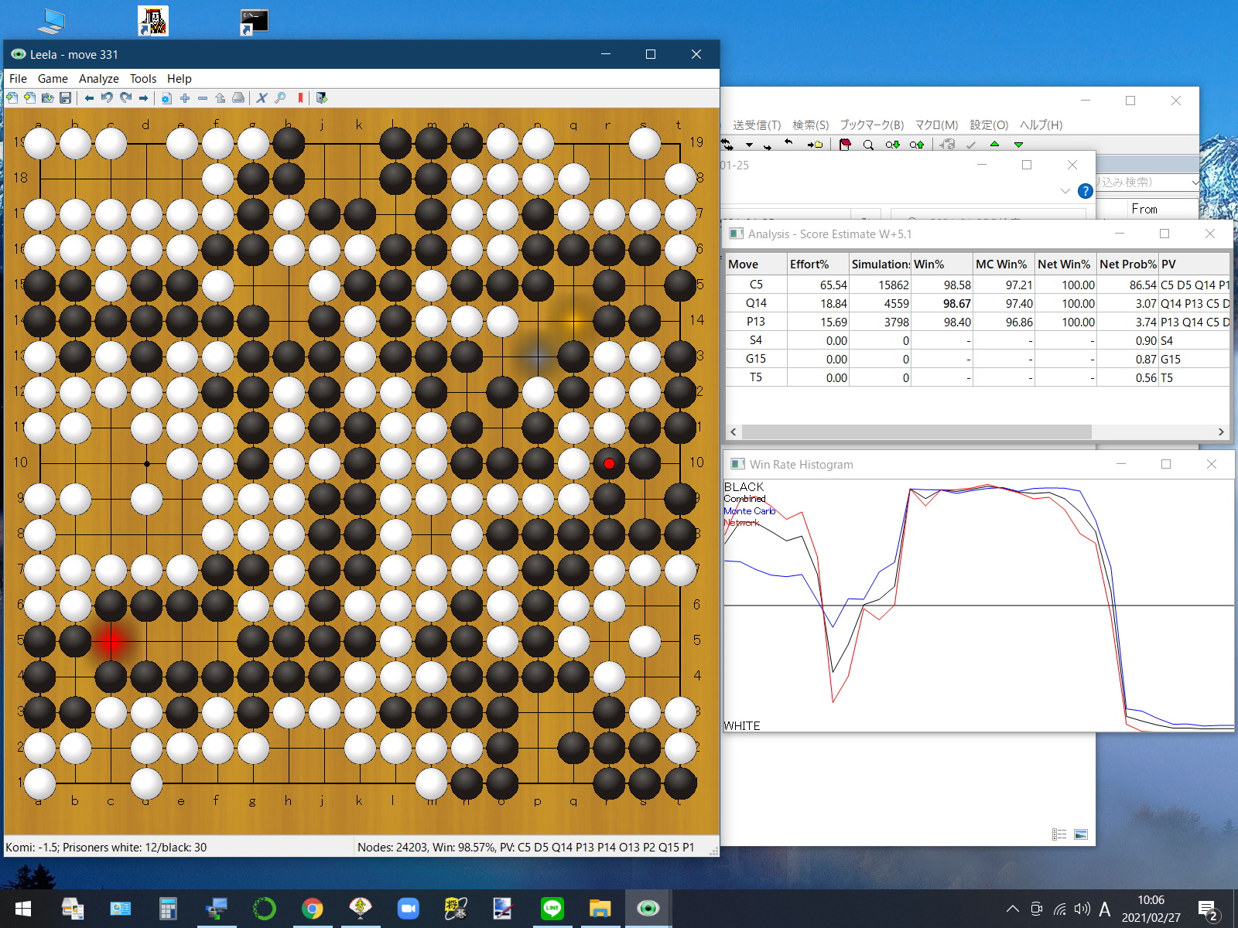Click the magnifying glass icon in Leela toolbar
1238x928 pixels.
coord(280,98)
